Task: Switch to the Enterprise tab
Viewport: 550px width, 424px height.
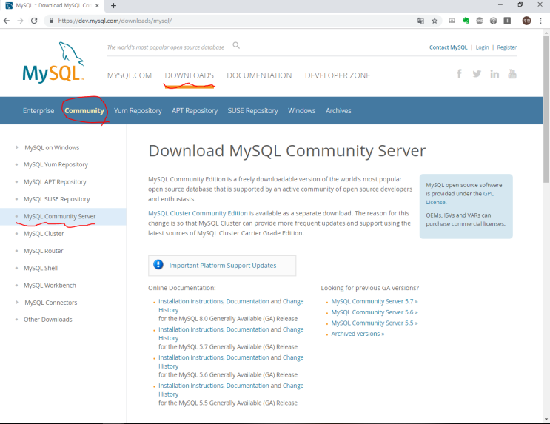Action: [x=38, y=110]
